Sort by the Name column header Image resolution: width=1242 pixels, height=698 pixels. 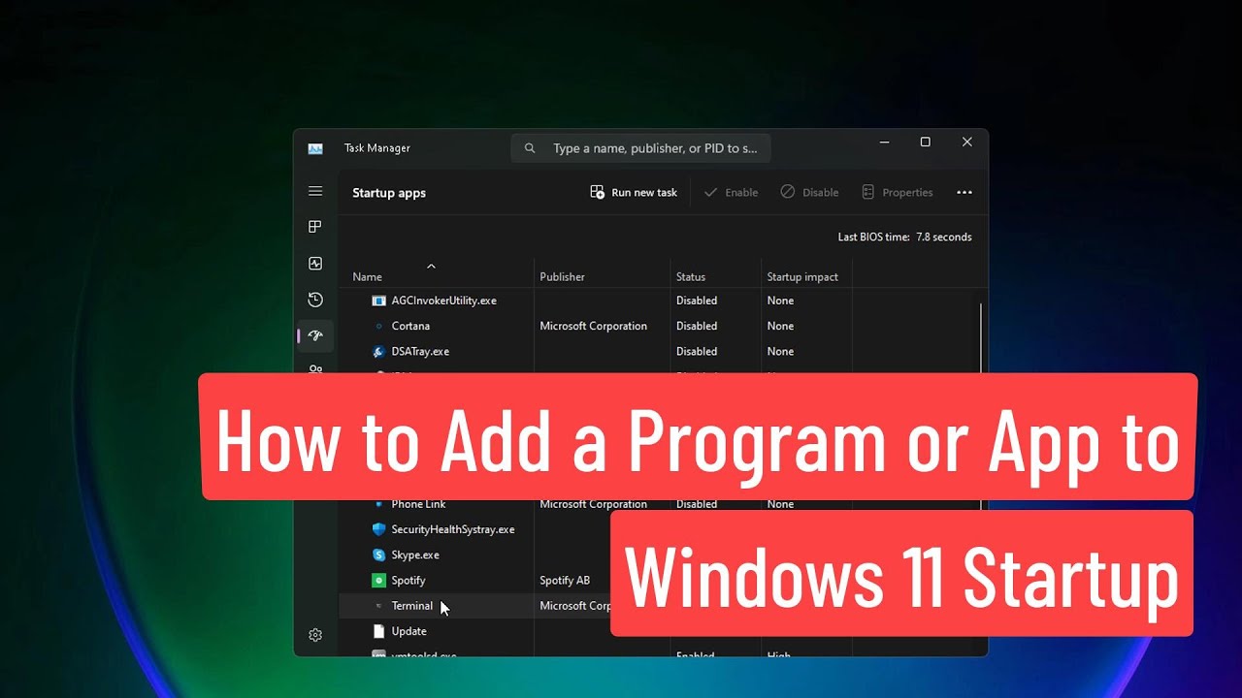(367, 276)
